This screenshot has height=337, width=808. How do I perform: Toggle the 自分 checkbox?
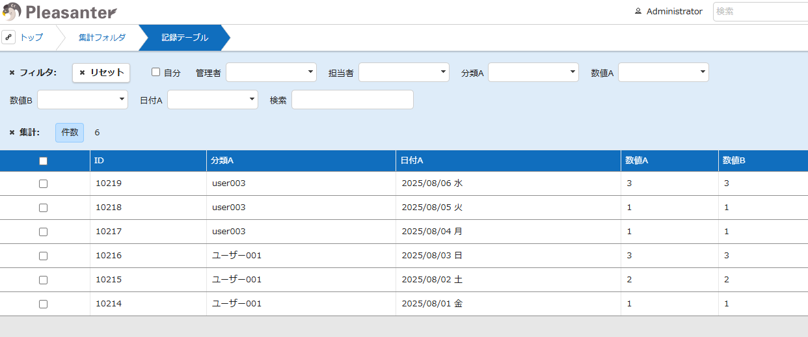155,72
